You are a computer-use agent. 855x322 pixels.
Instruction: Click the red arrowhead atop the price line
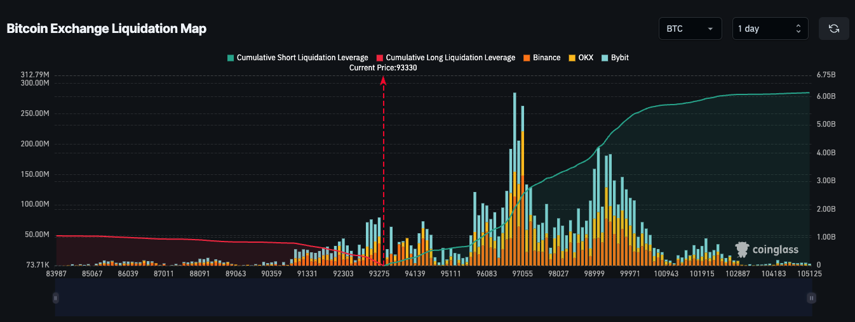(383, 80)
